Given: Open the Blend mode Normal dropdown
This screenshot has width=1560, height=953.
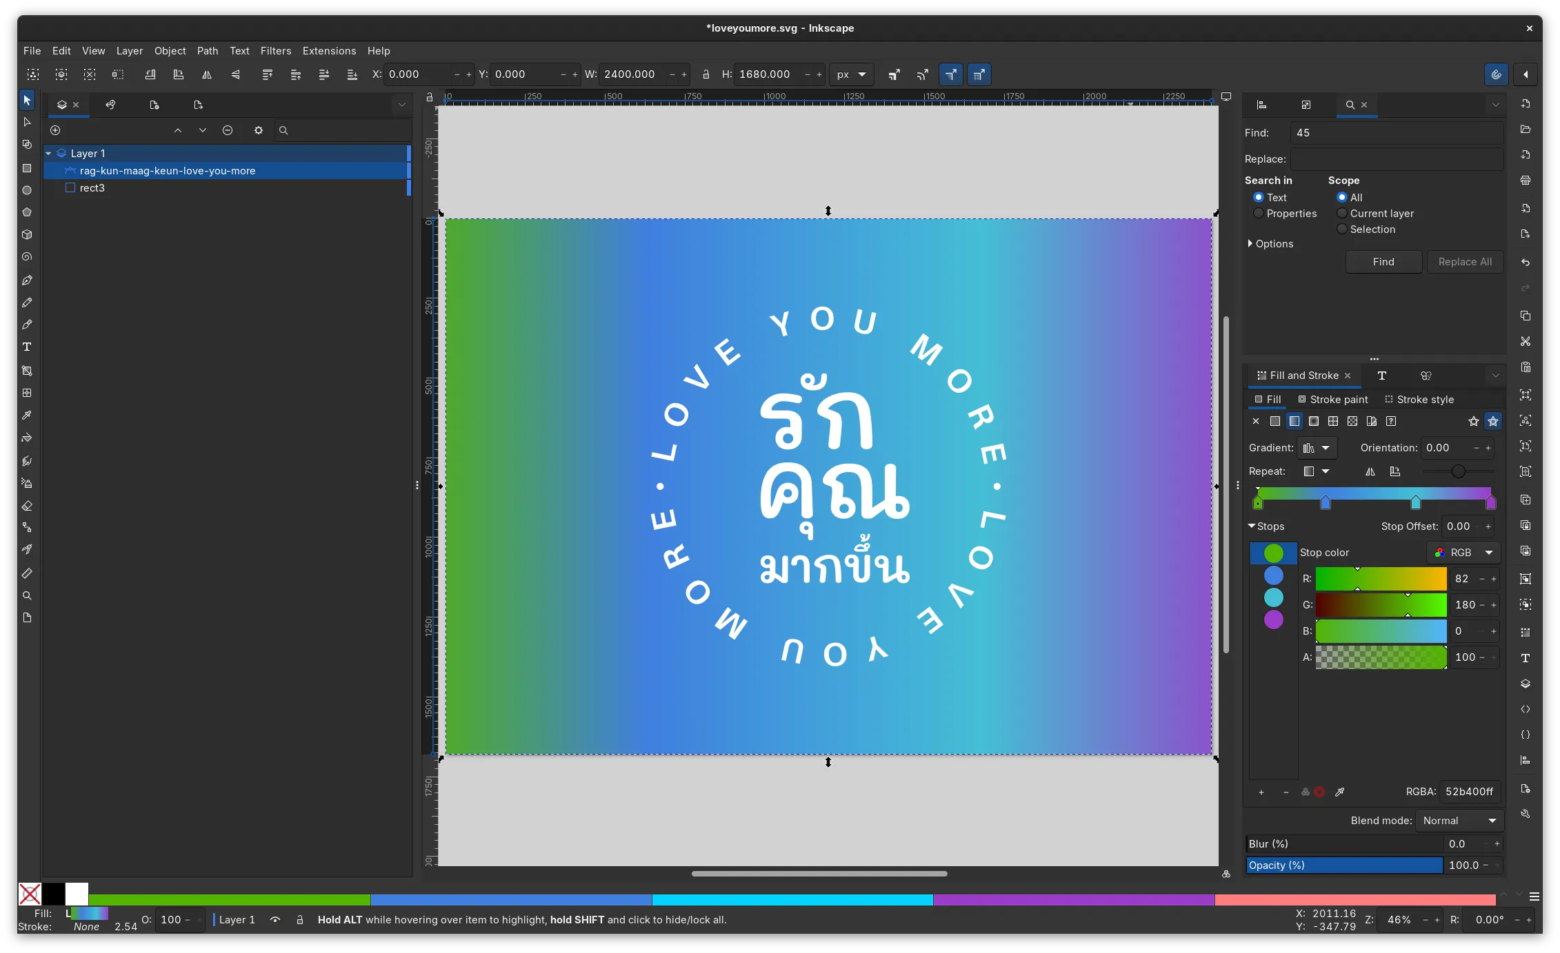Looking at the screenshot, I should click(1459, 821).
